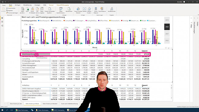Click Kopieren in clipboard group

(x=10, y=10)
